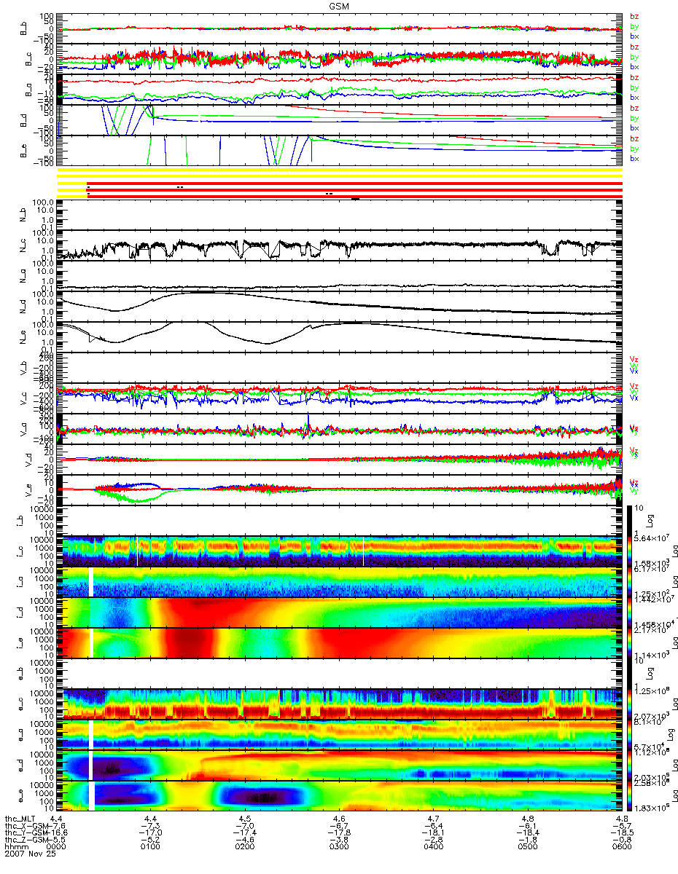Click the red bz legend of B_d panel
The height and width of the screenshot is (874, 678).
click(634, 108)
